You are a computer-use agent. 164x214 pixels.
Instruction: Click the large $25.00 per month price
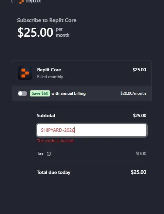point(35,32)
